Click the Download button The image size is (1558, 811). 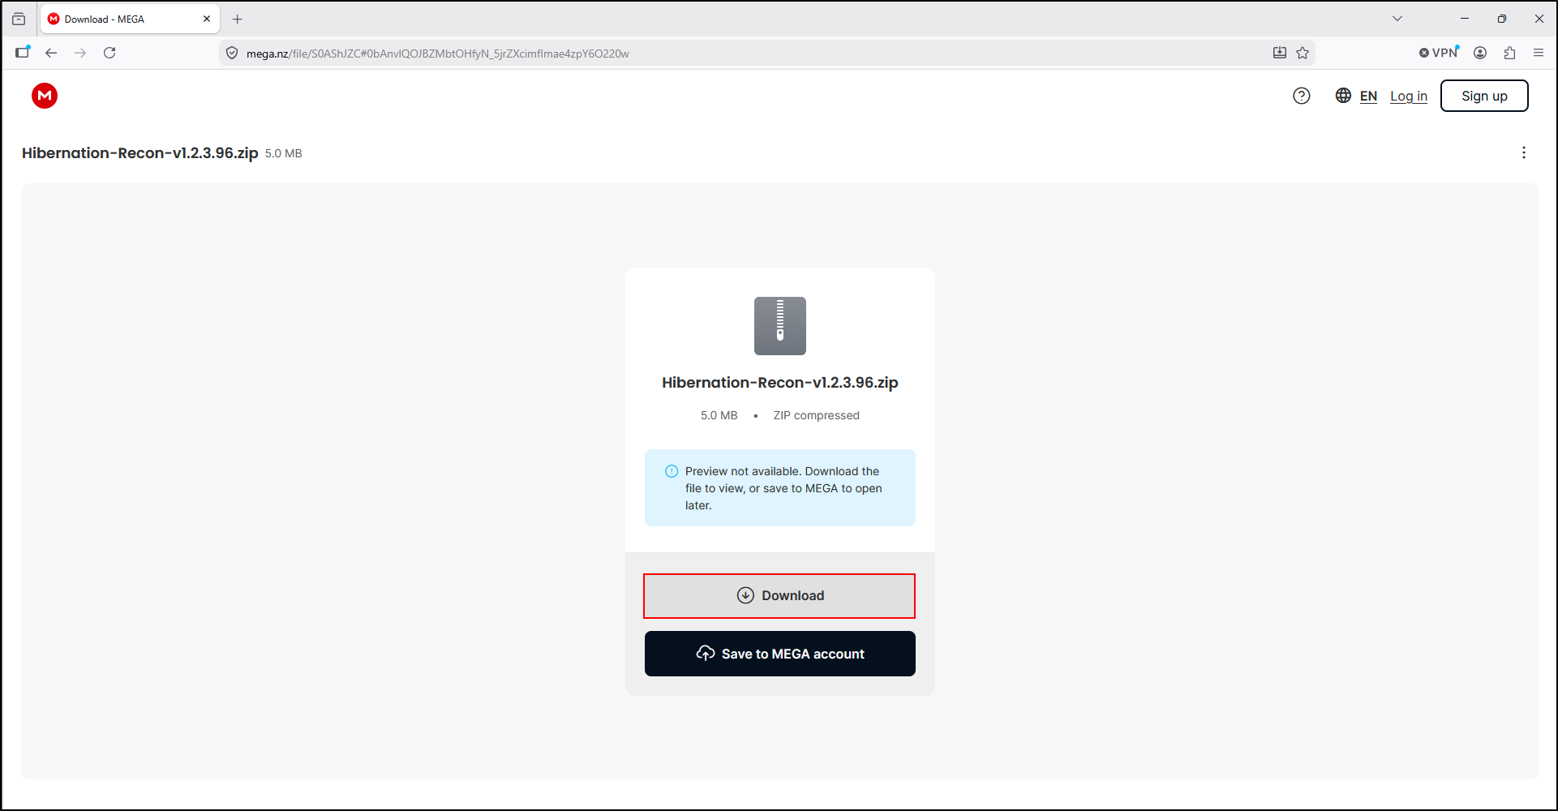point(779,596)
